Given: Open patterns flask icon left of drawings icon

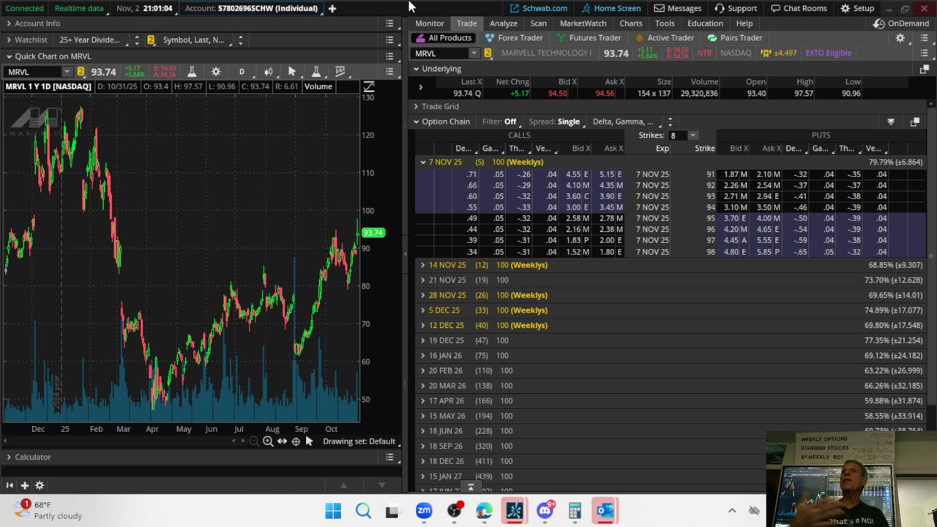Looking at the screenshot, I should 316,72.
